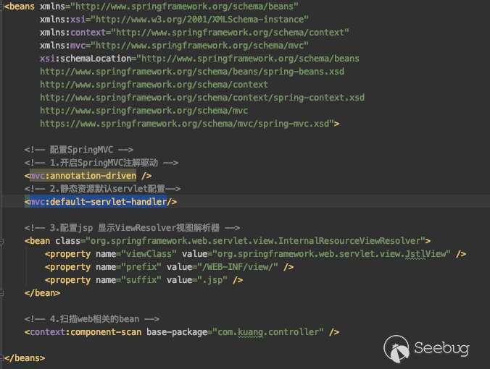Collapse the fold marker beside opening beans tag

1,7
